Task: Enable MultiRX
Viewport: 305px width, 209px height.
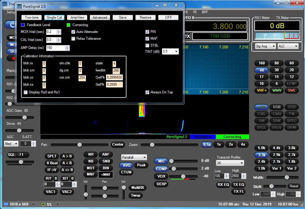Action: click(138, 188)
